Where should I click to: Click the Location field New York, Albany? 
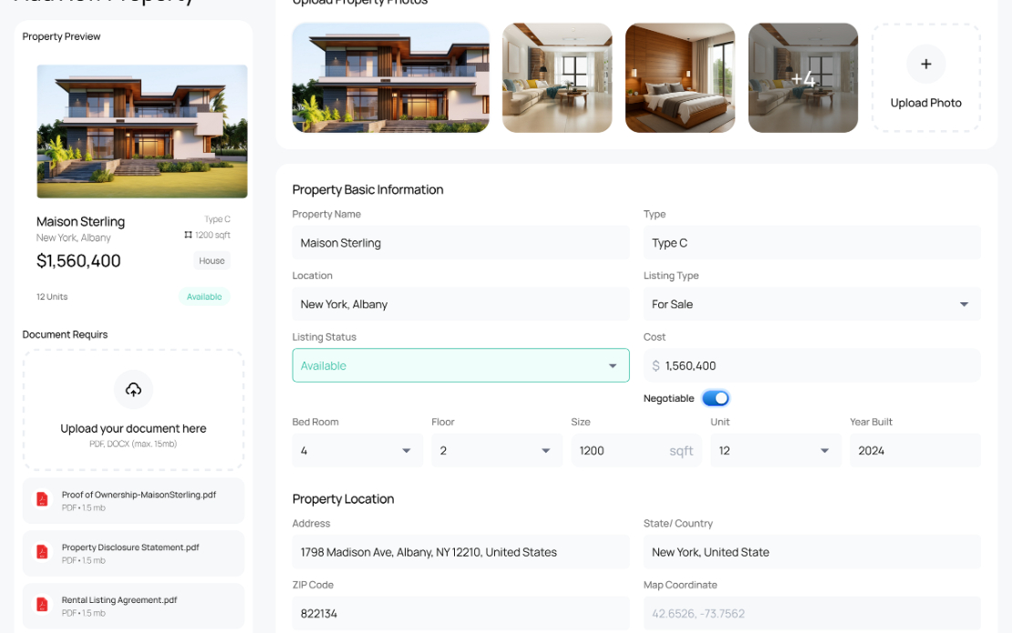[x=460, y=304]
